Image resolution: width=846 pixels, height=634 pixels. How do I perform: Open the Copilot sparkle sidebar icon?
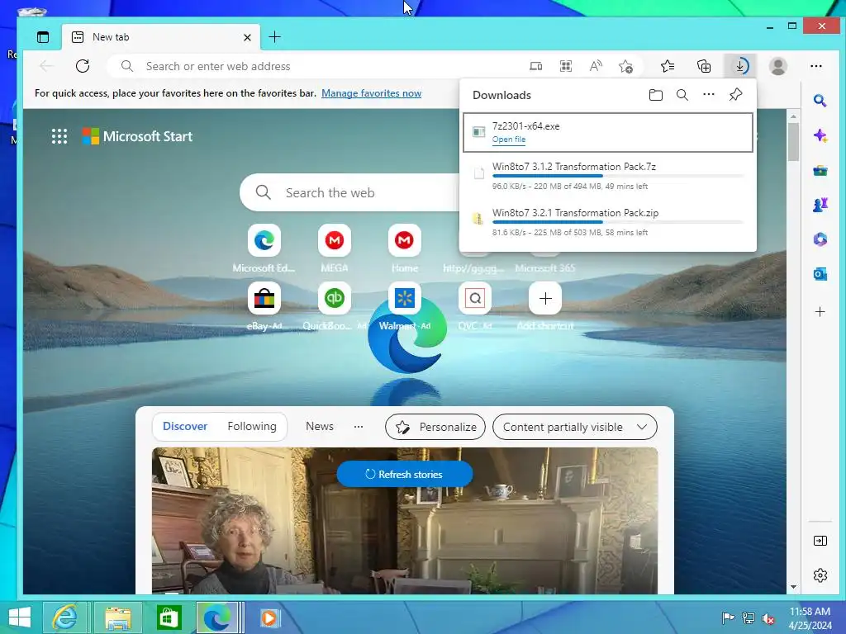click(x=820, y=135)
